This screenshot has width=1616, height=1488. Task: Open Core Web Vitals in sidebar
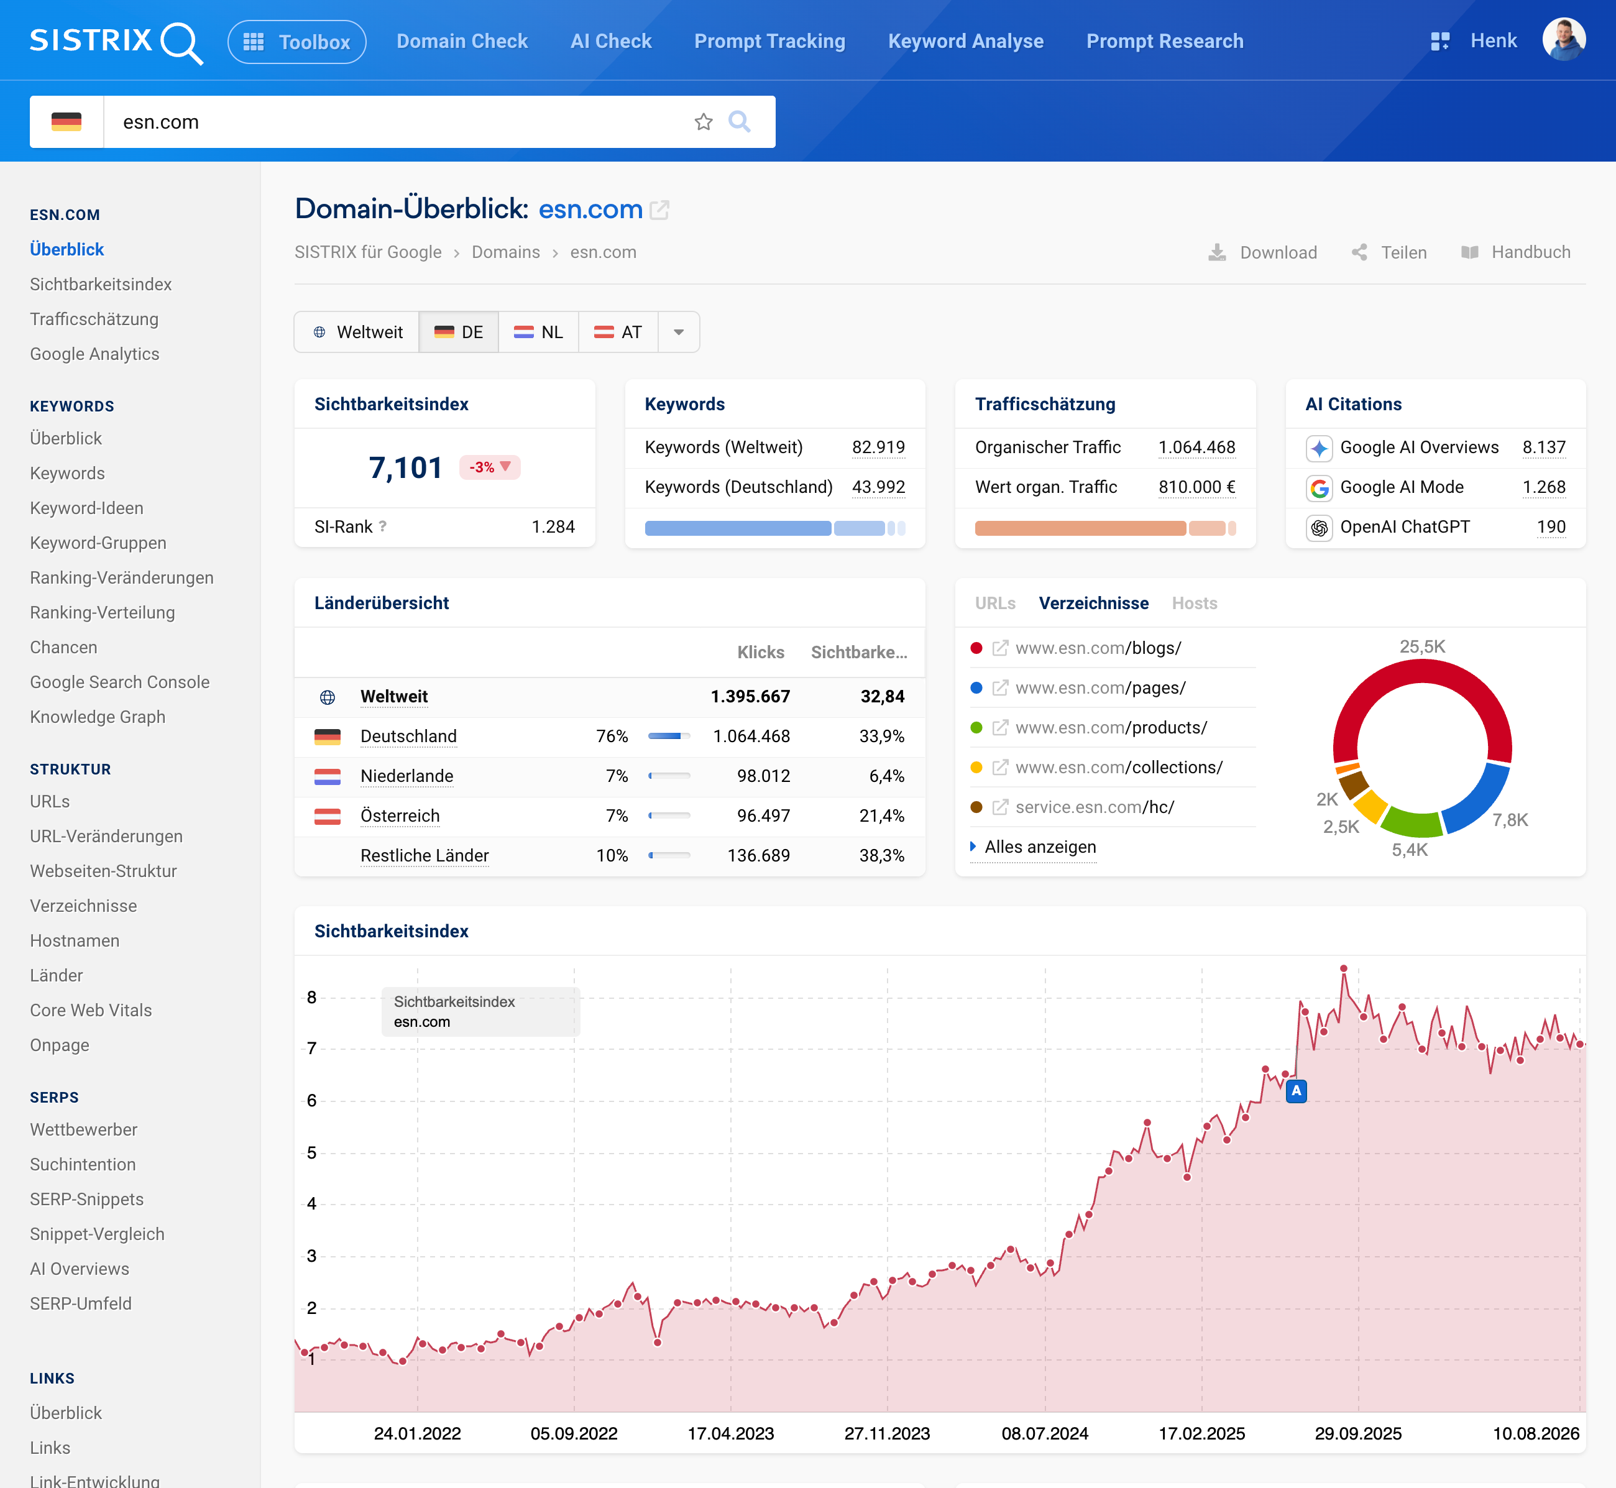coord(91,1009)
